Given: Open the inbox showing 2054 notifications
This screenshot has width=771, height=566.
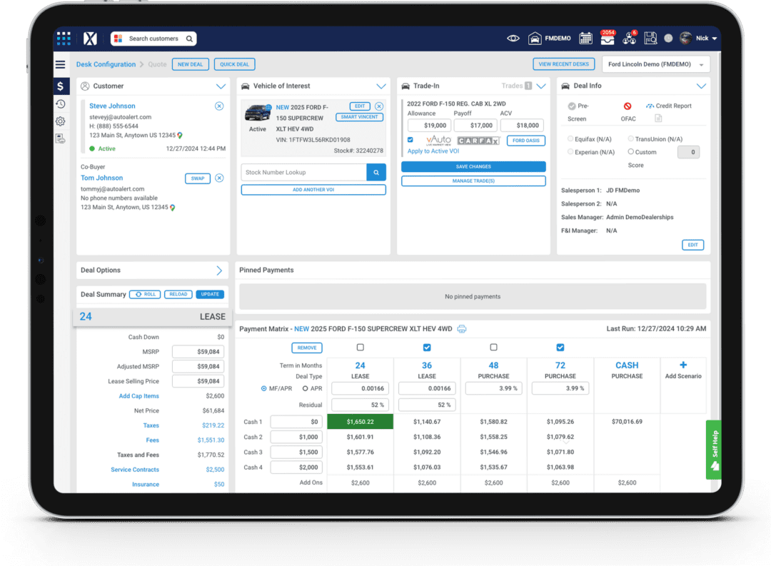Looking at the screenshot, I should 608,39.
